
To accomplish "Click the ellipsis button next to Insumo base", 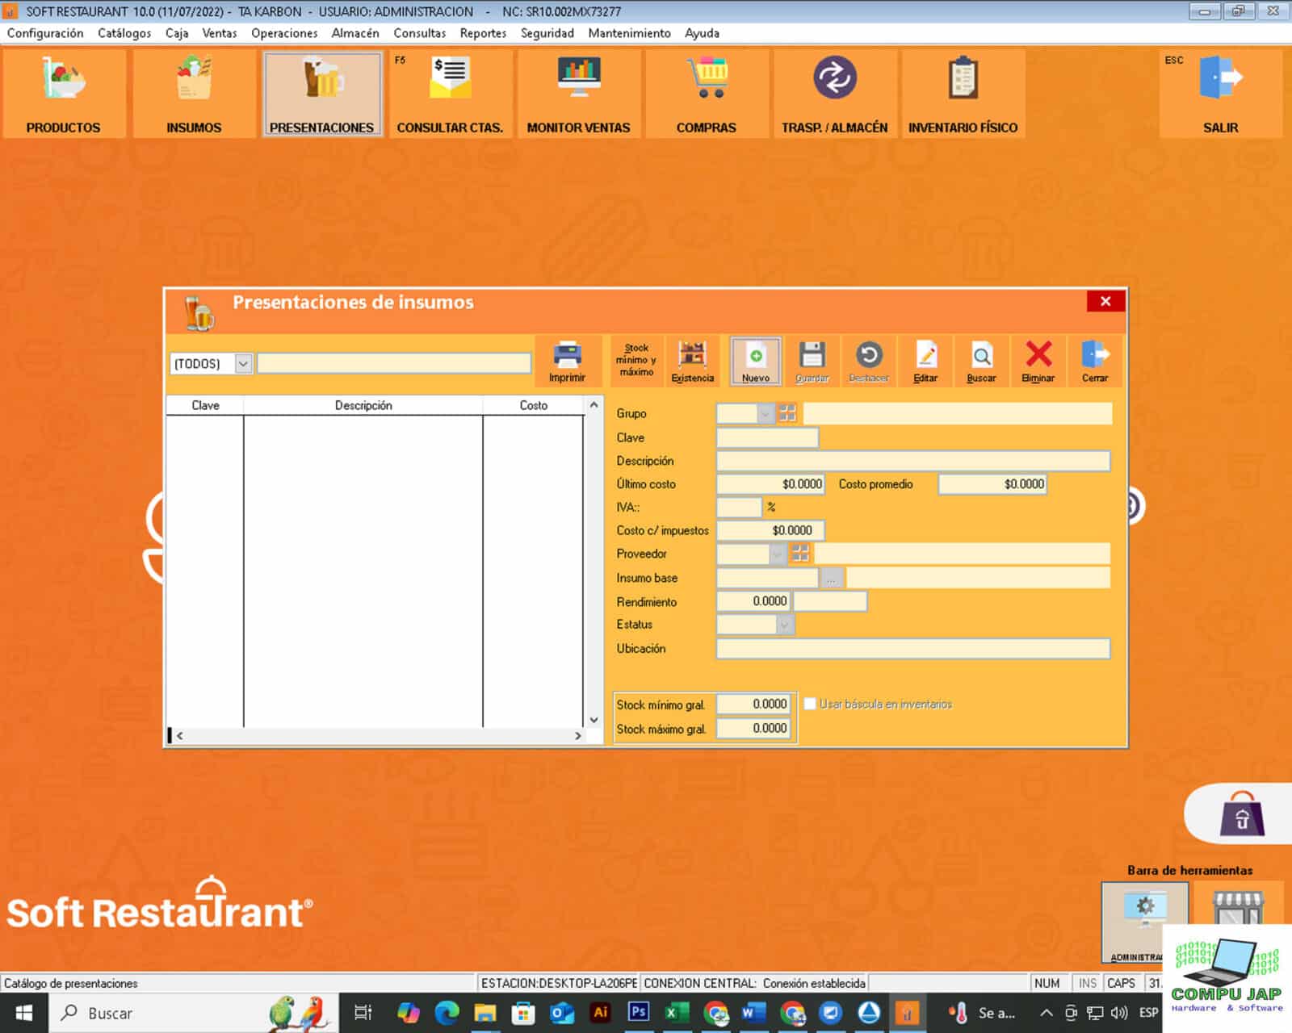I will click(x=831, y=578).
